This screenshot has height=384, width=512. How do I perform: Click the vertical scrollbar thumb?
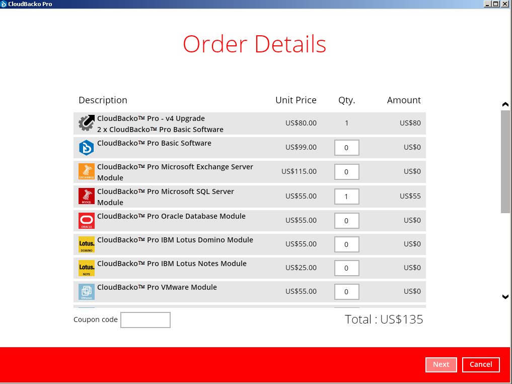tap(505, 162)
